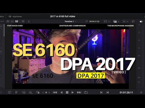
Task: Toggle the color bypass icon
Action: 133,21
